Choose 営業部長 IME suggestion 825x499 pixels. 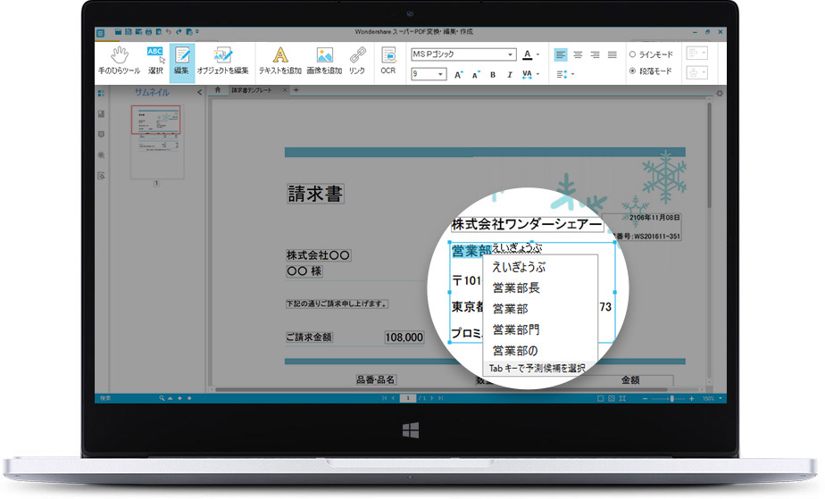coord(516,287)
